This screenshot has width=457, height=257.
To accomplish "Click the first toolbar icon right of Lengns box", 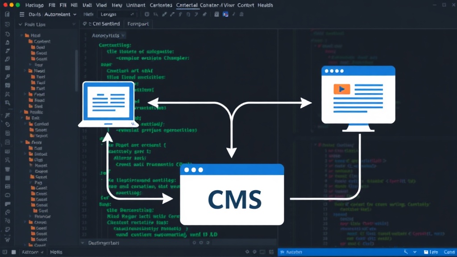I will click(147, 14).
